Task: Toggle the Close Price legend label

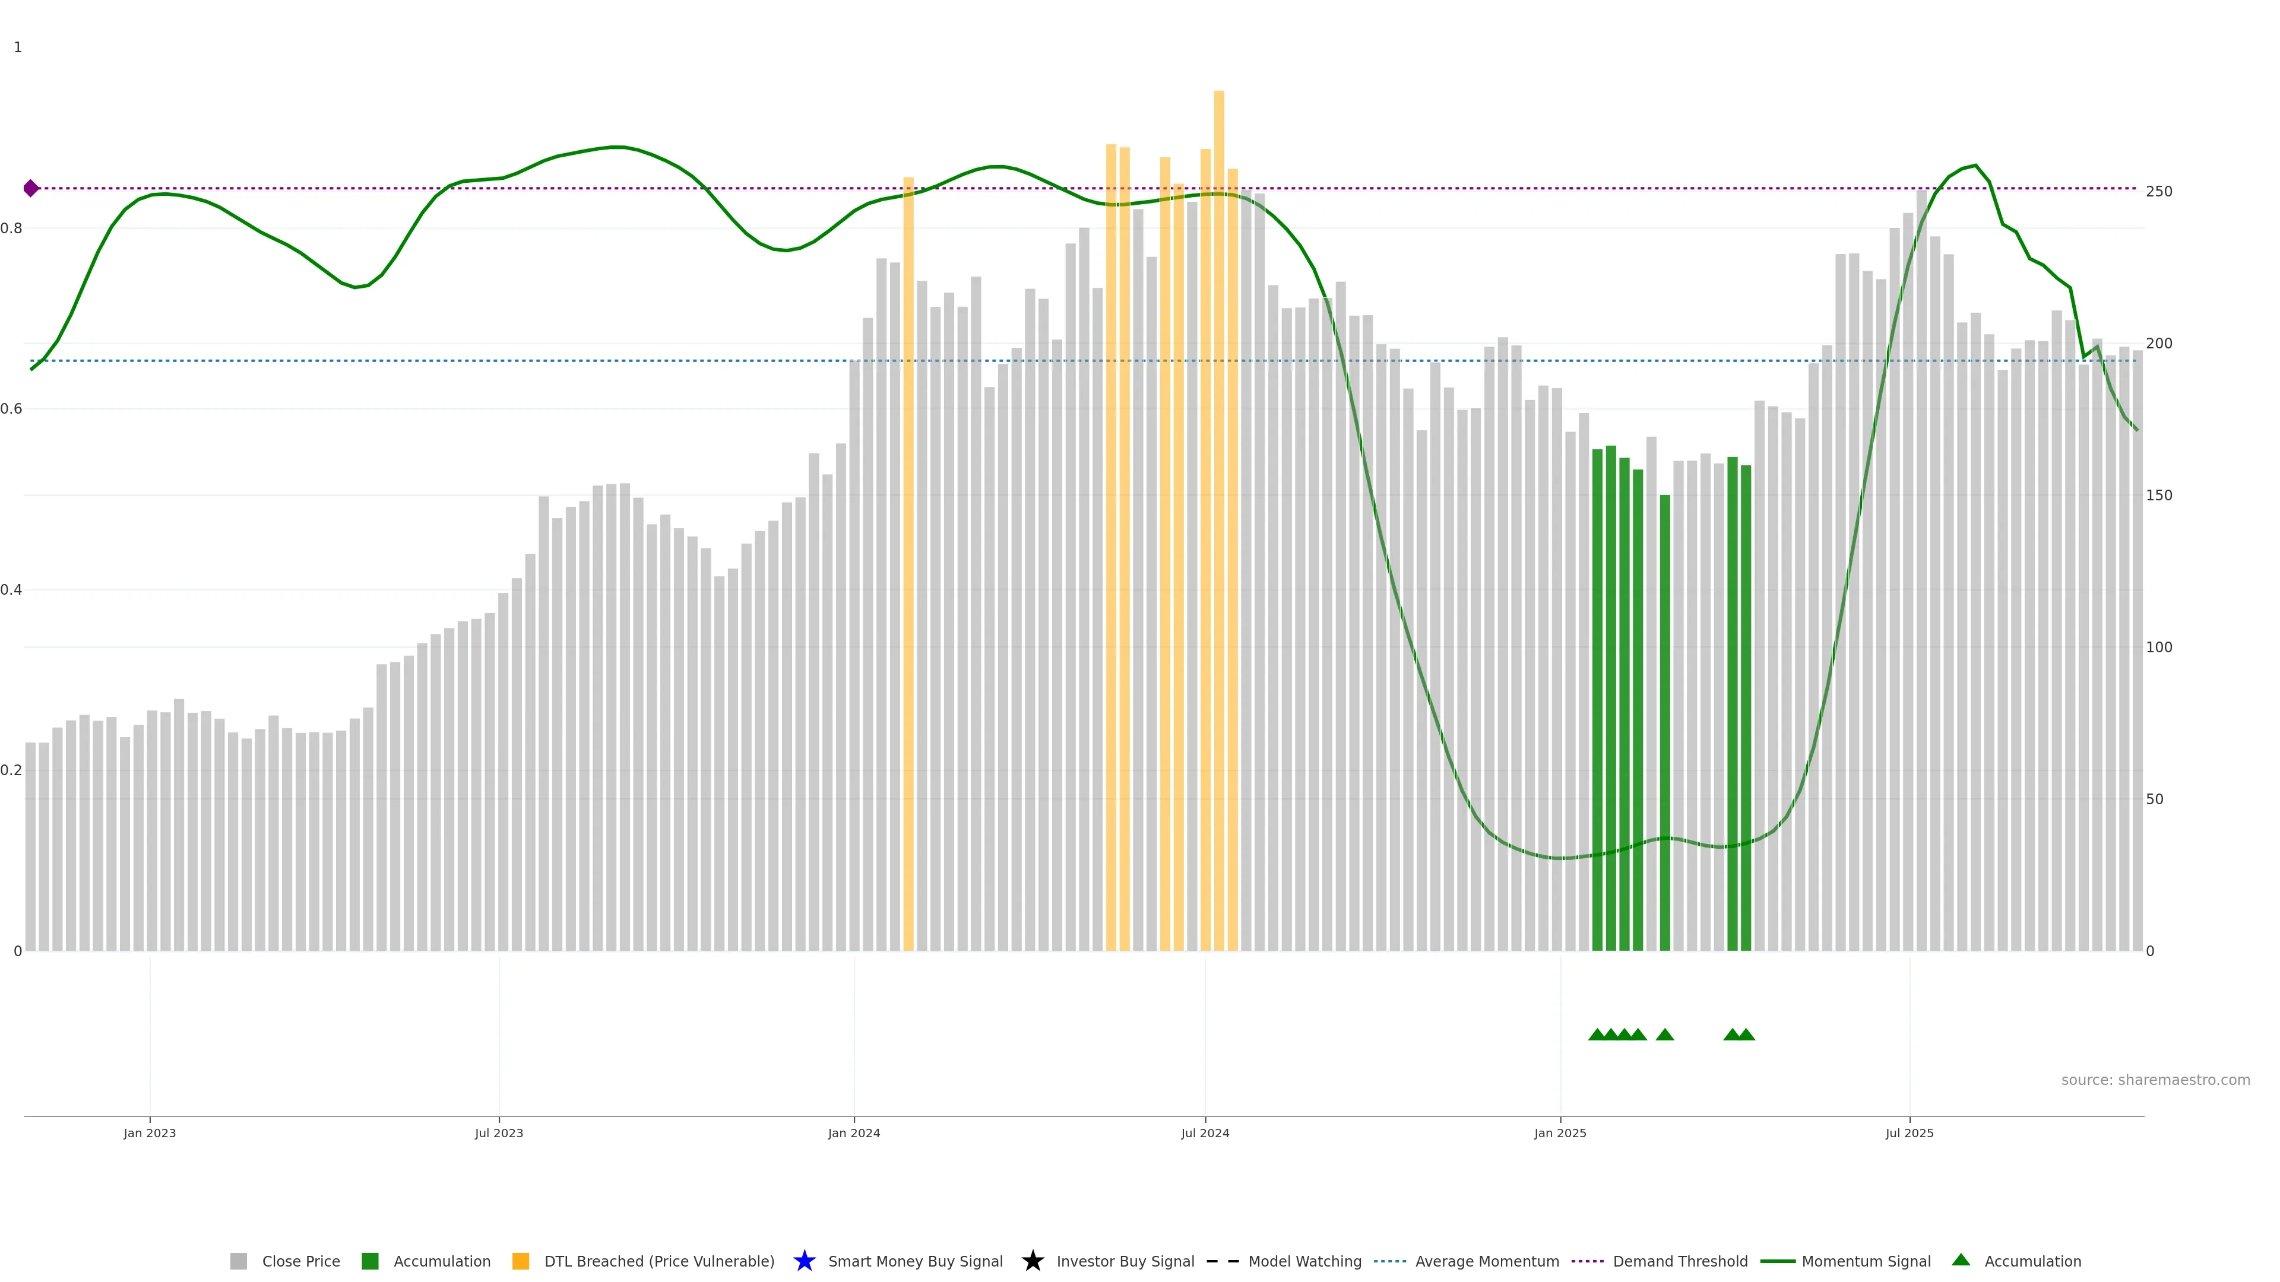Action: pos(301,1261)
